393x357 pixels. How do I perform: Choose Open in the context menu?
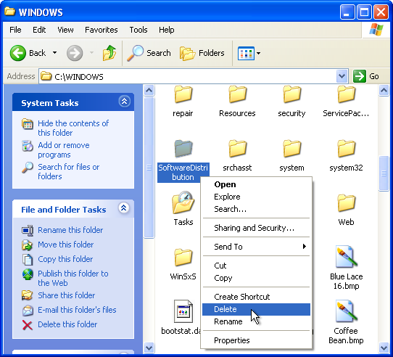click(x=256, y=184)
